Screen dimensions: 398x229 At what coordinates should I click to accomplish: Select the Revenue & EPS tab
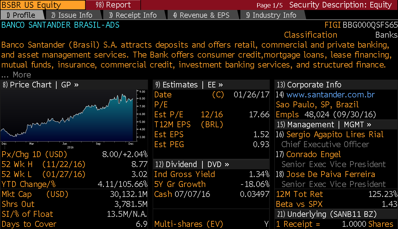204,15
